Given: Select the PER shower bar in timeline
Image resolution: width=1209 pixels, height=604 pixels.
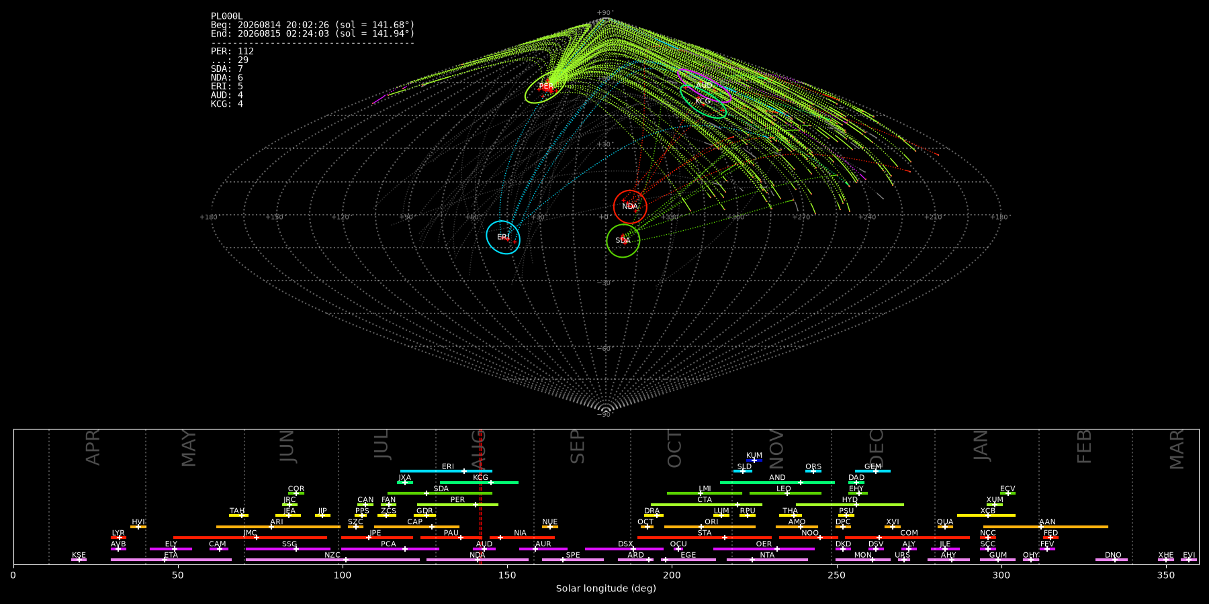Looking at the screenshot, I should 457,505.
